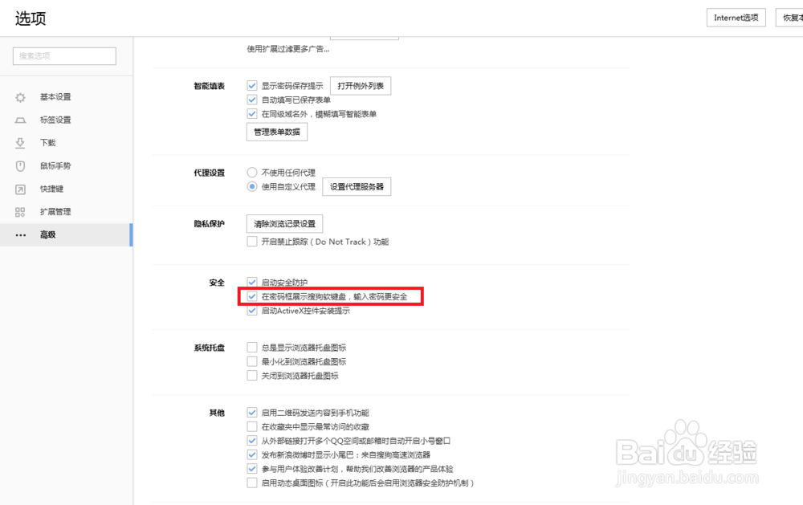Choose the 使用自定义代理 radio option
This screenshot has height=505, width=803.
[x=251, y=187]
